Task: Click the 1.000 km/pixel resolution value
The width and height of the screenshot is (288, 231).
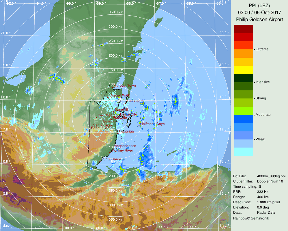Action: [x=268, y=202]
